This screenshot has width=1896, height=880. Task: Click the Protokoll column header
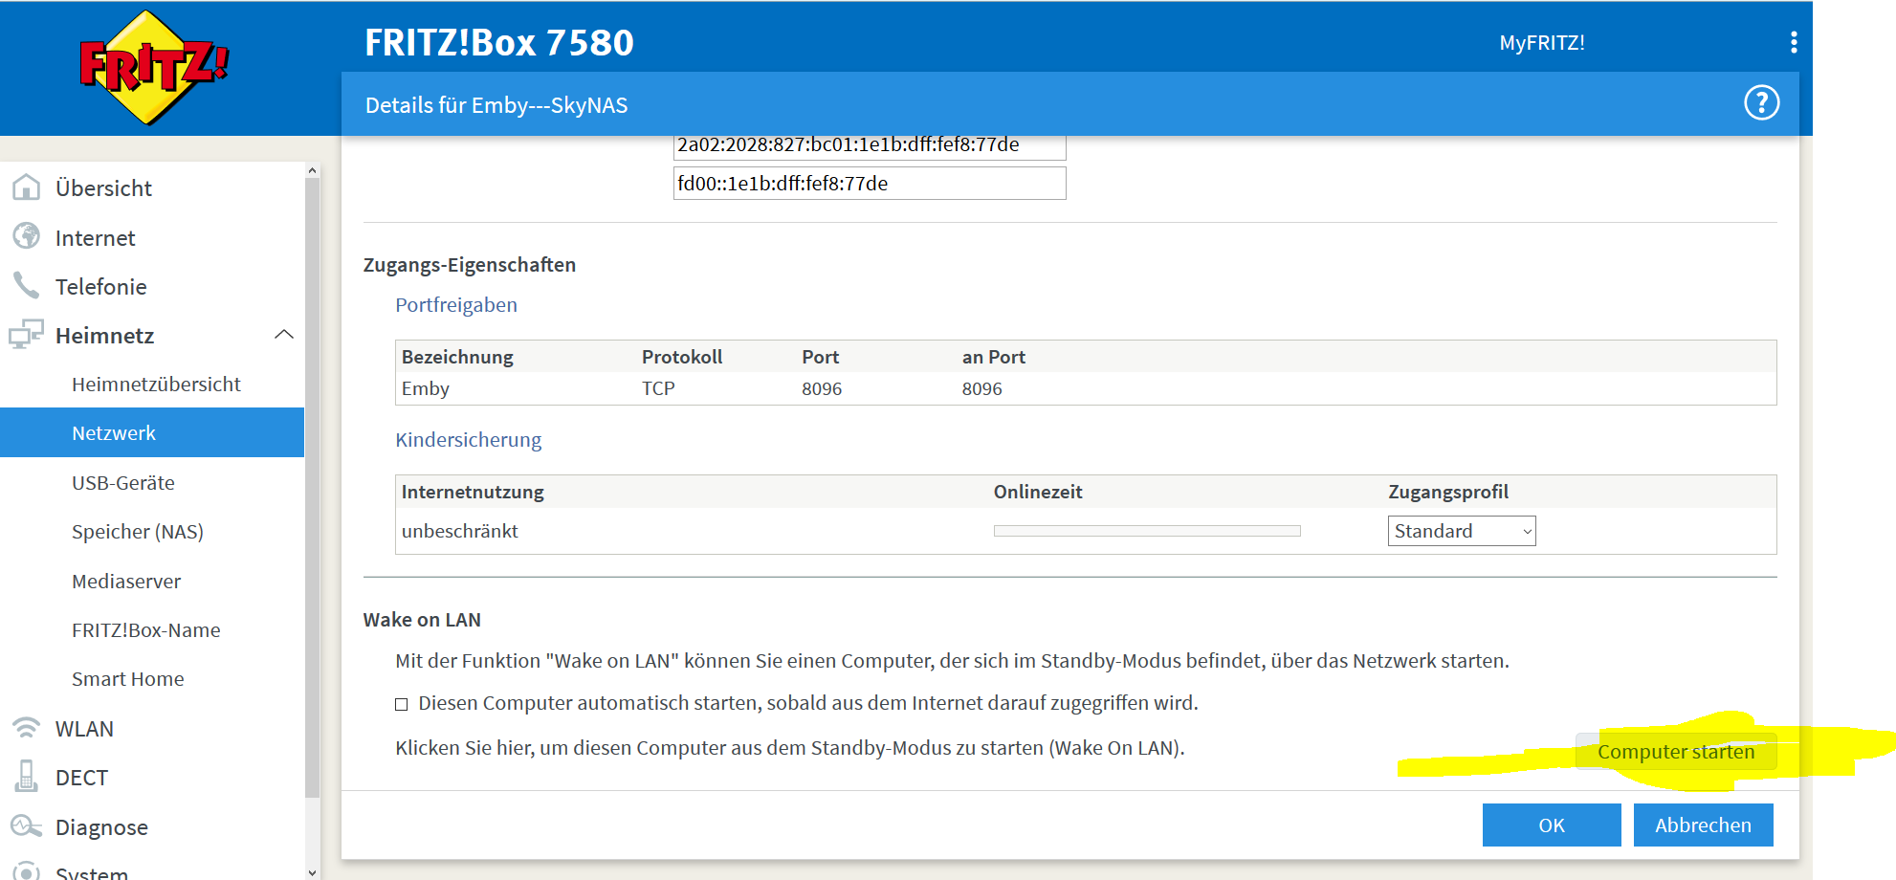click(x=682, y=357)
